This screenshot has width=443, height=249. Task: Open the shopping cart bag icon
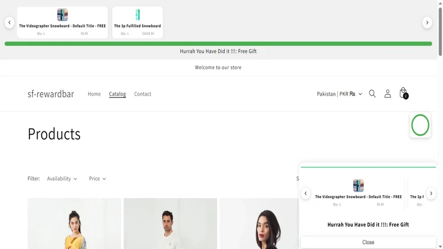click(404, 93)
